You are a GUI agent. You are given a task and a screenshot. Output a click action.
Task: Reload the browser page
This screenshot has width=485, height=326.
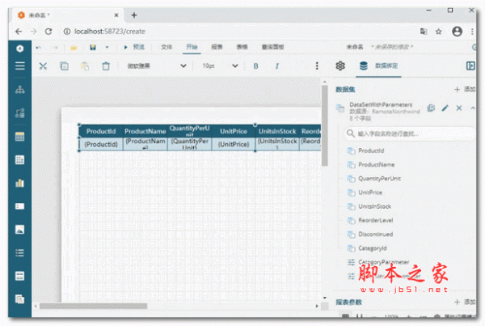(48, 32)
